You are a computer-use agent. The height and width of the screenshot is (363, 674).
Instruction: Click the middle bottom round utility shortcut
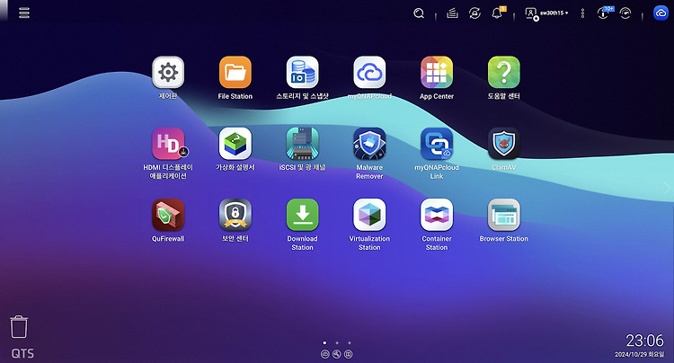pyautogui.click(x=337, y=354)
